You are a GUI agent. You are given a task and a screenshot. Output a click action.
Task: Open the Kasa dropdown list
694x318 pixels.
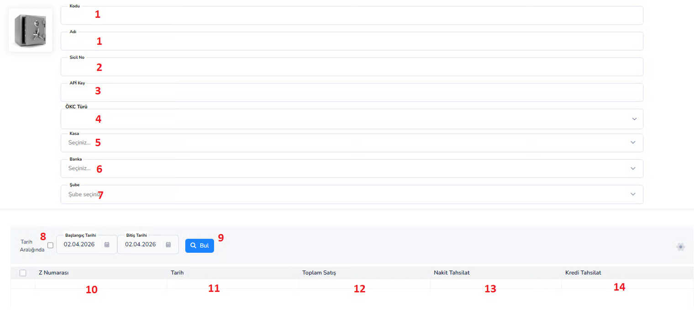[352, 143]
